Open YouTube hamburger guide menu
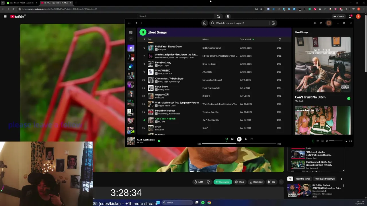This screenshot has width=367, height=206. (x=5, y=16)
